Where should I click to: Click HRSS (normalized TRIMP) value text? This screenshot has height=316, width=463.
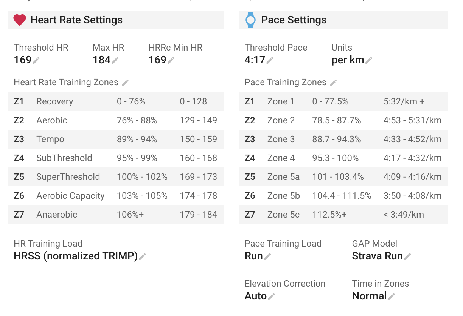[76, 256]
